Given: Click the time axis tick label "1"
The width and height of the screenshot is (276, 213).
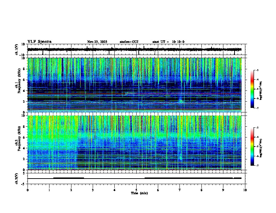Looking at the screenshot, I should (49, 190).
